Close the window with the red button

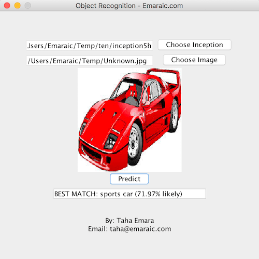point(7,5)
